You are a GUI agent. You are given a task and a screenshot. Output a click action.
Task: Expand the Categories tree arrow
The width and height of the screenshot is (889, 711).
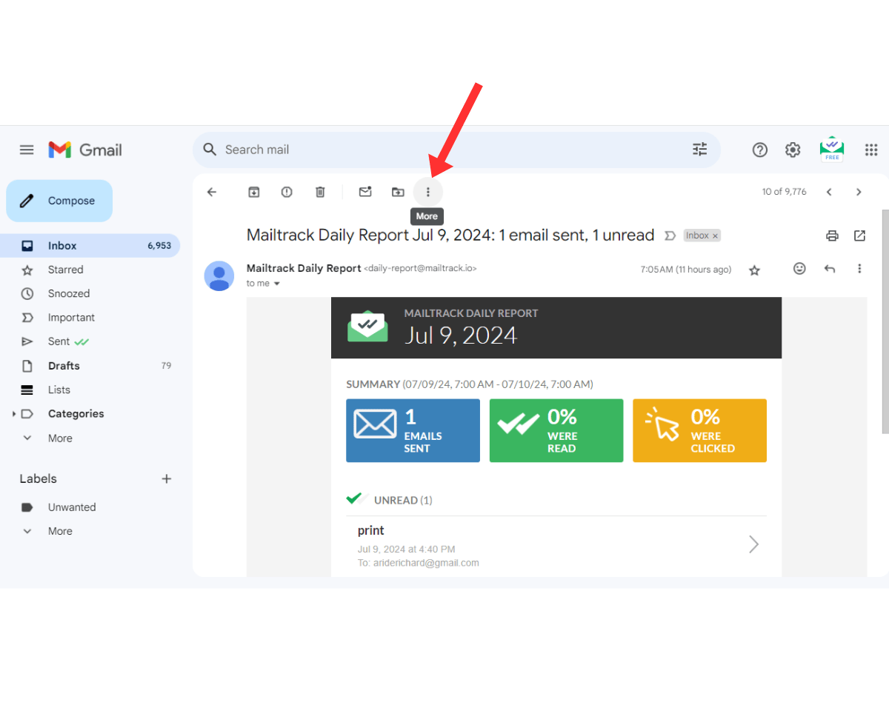[14, 414]
